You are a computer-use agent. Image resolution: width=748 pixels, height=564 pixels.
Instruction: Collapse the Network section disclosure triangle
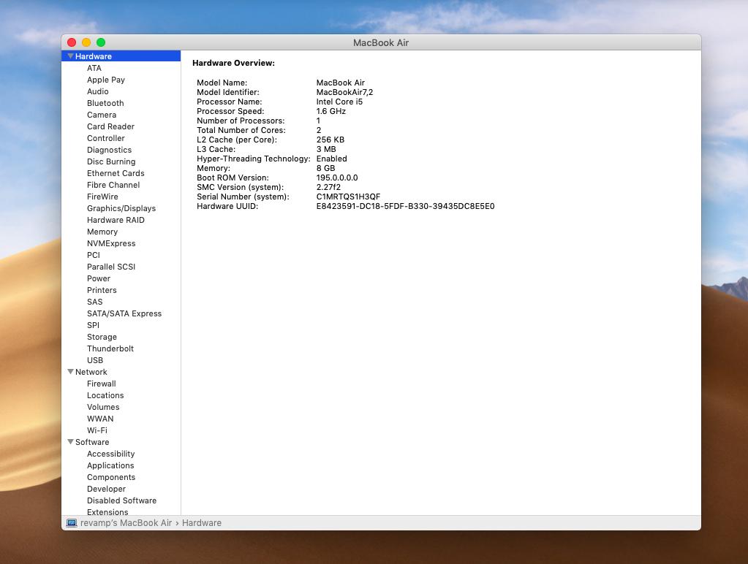coord(71,372)
